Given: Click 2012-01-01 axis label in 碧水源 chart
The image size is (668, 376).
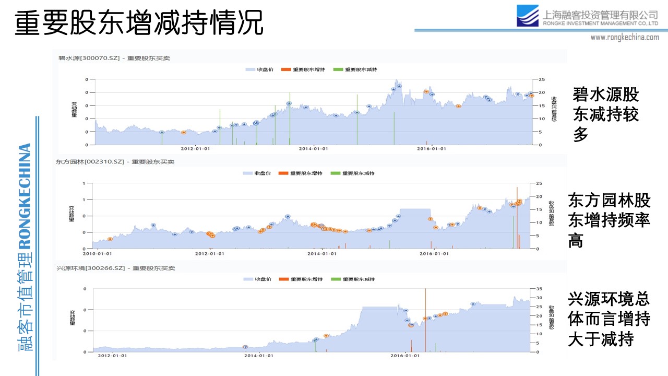Looking at the screenshot, I should 196,148.
